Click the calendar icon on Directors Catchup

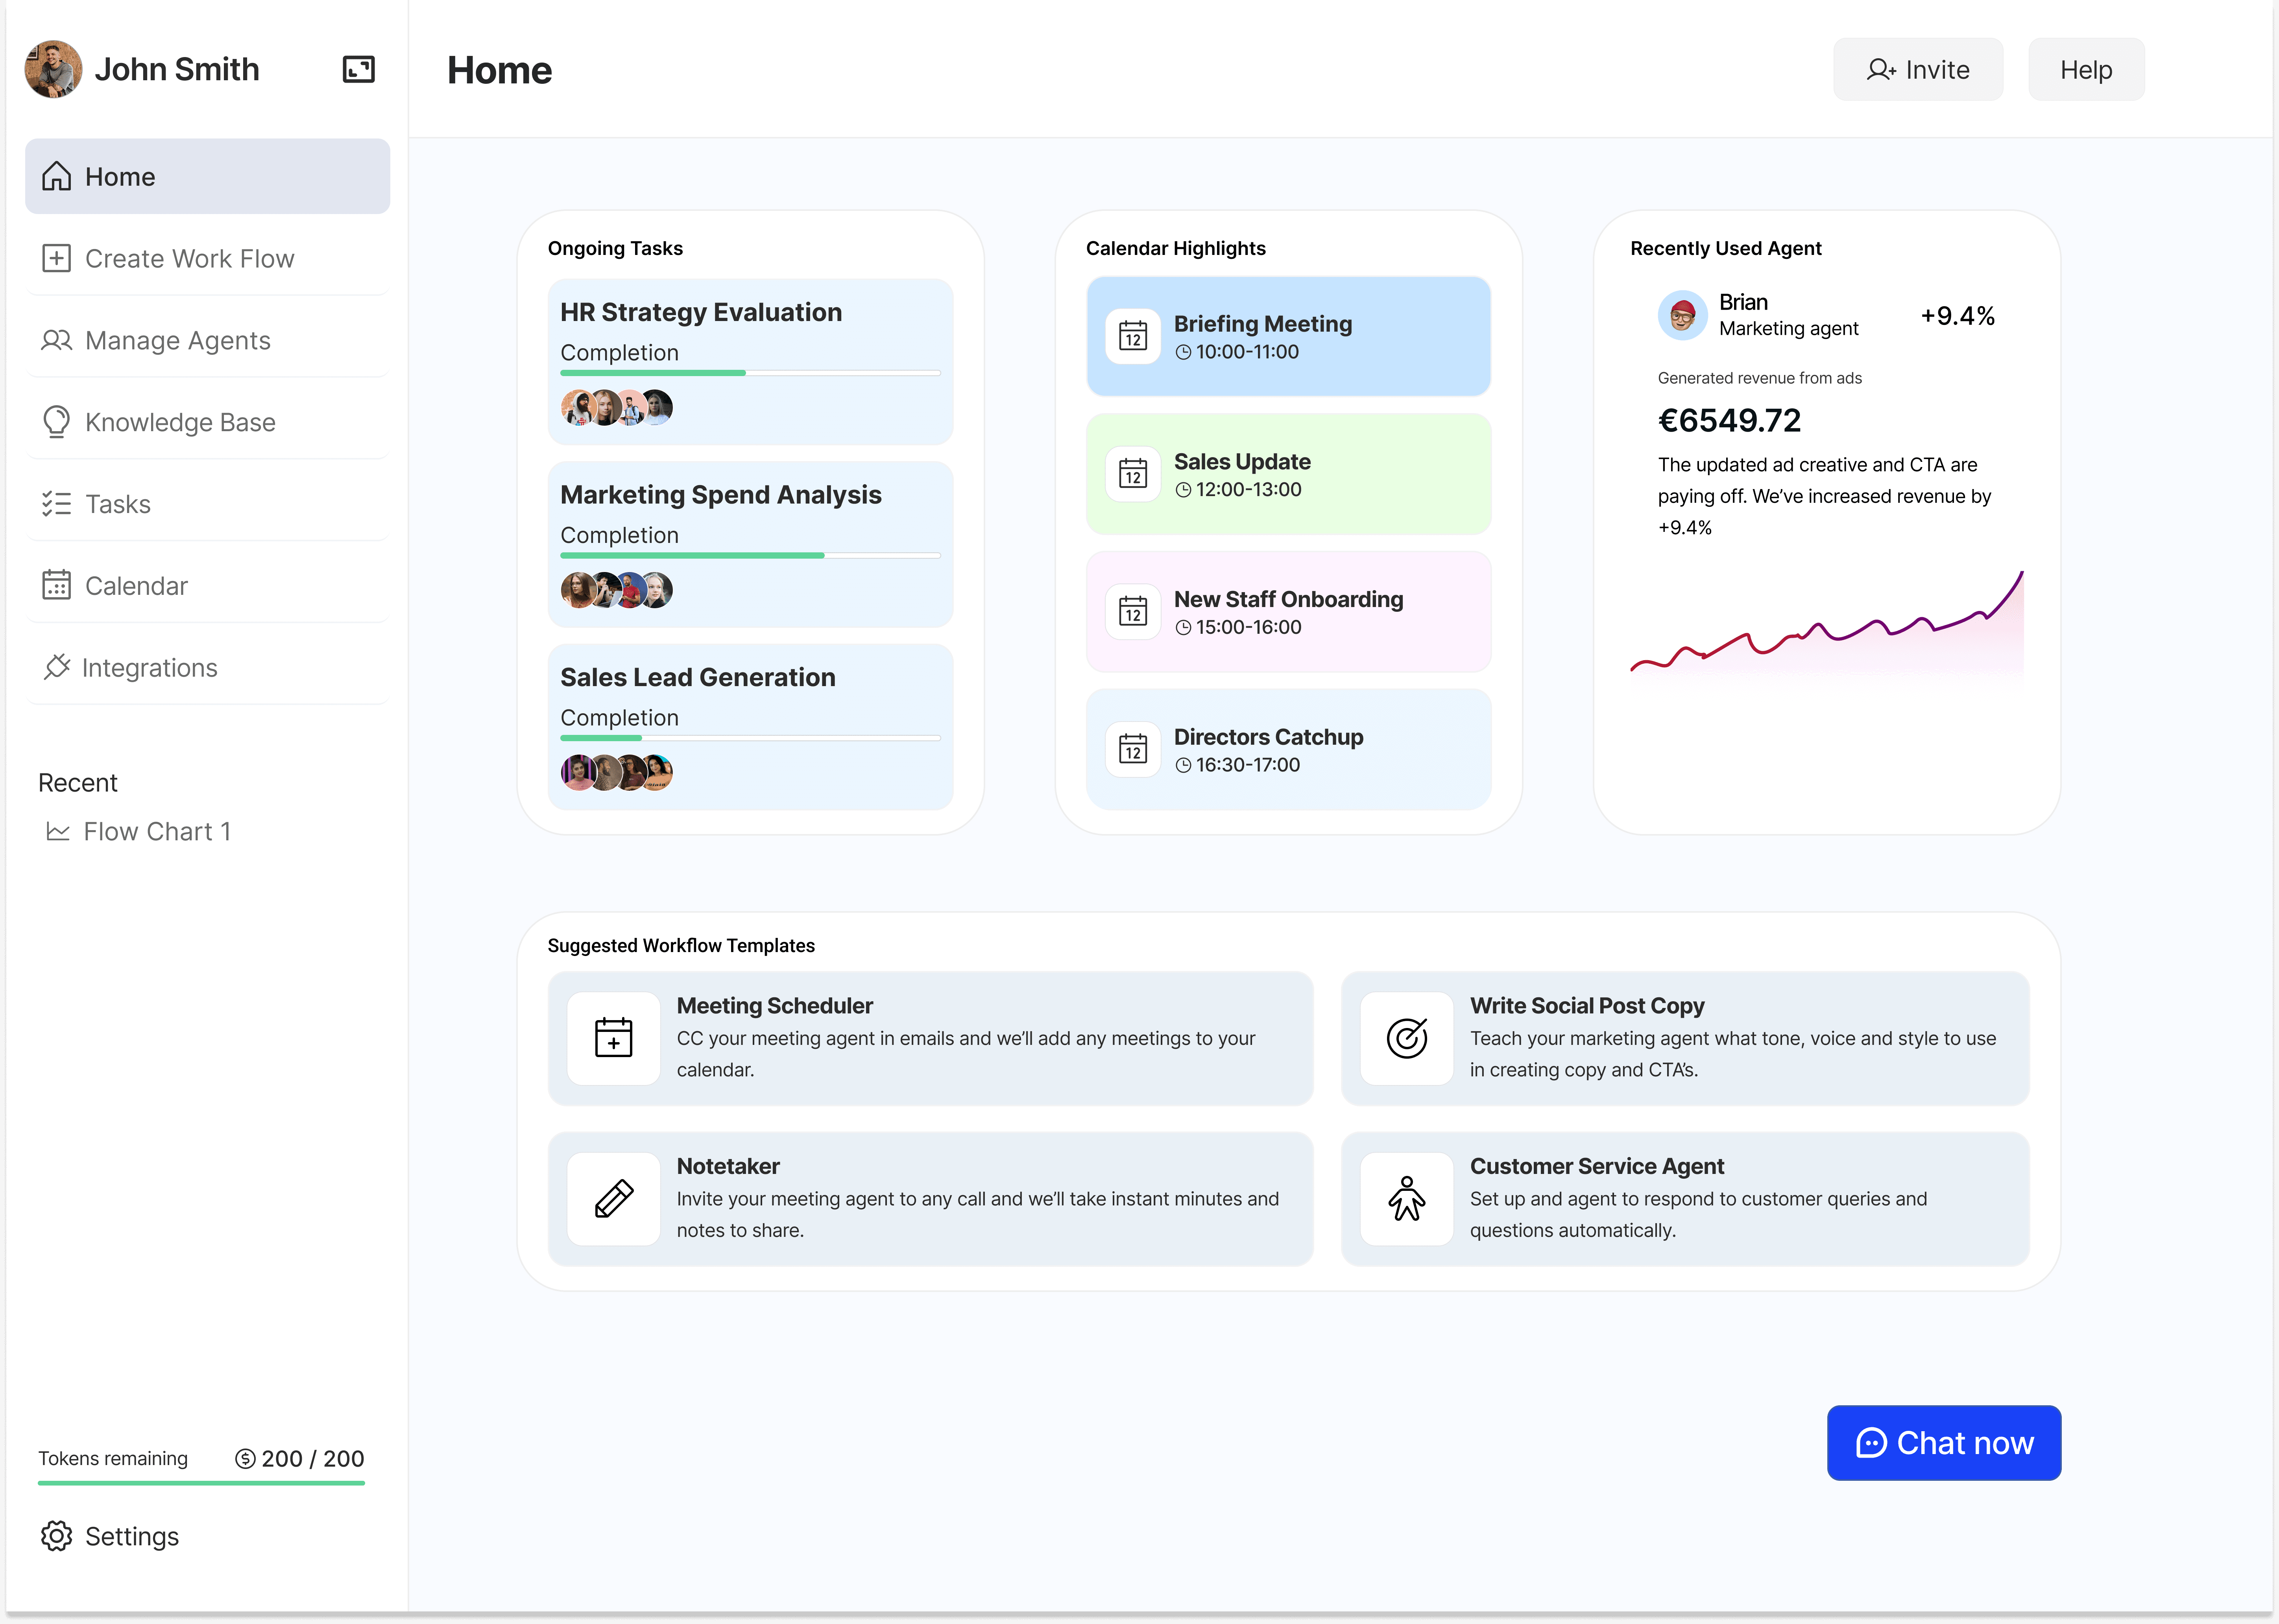coord(1133,749)
